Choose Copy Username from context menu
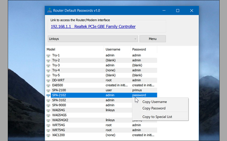Screen dimensions: 227x141 [x=154, y=102]
